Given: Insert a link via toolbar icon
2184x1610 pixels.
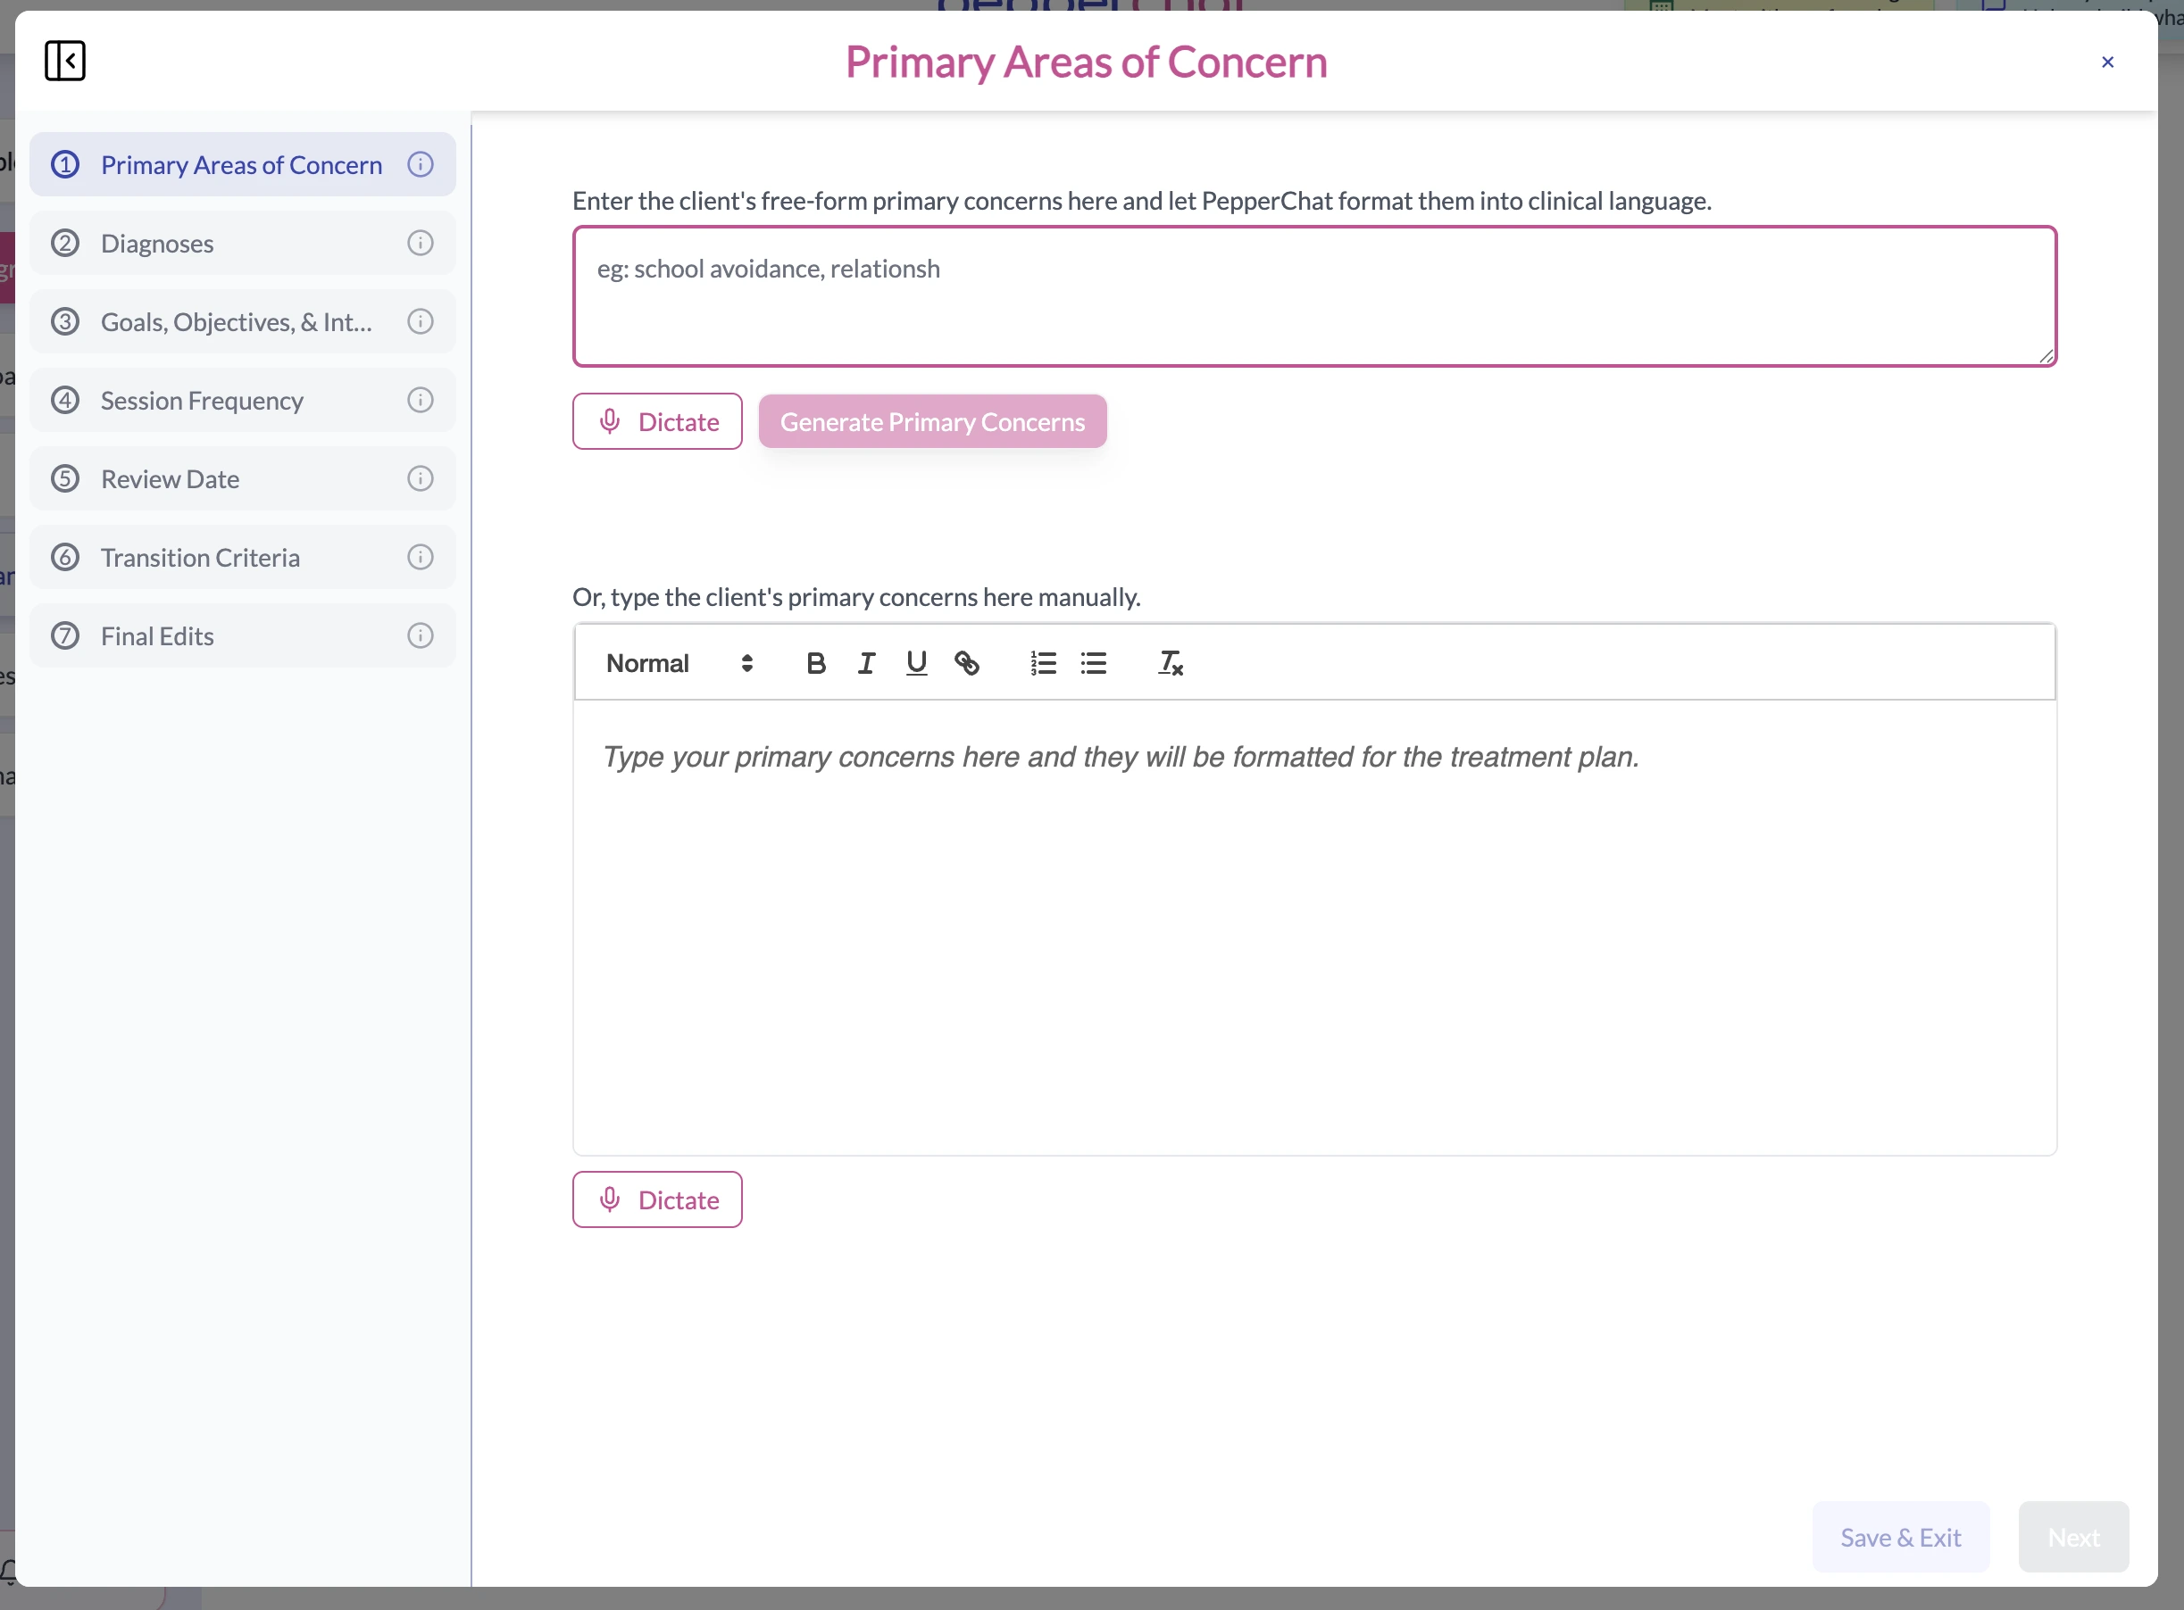Looking at the screenshot, I should [966, 664].
